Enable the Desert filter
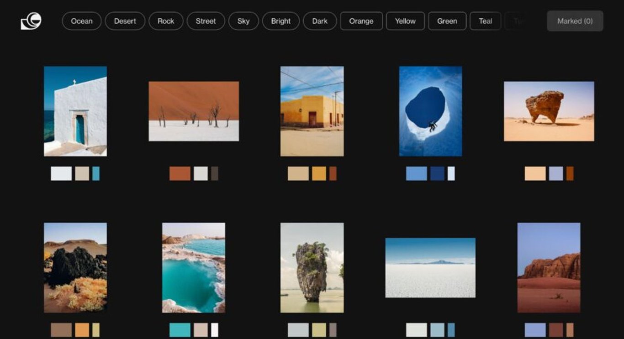The height and width of the screenshot is (339, 624). click(125, 21)
